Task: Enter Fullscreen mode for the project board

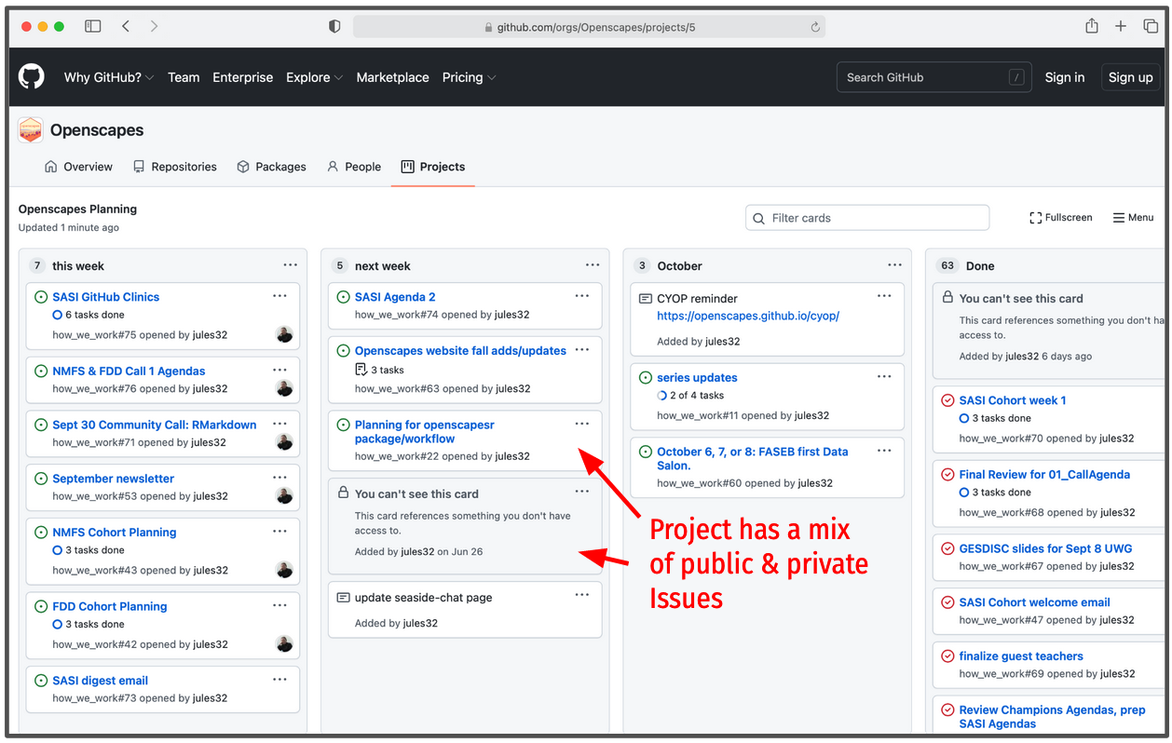Action: (x=1060, y=218)
